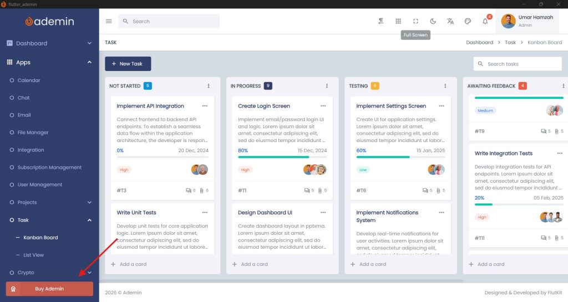
Task: Click the Buy Ademin button
Action: coord(49,289)
